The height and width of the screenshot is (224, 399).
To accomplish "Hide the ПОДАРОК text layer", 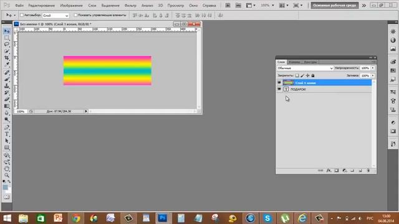I will pos(279,89).
